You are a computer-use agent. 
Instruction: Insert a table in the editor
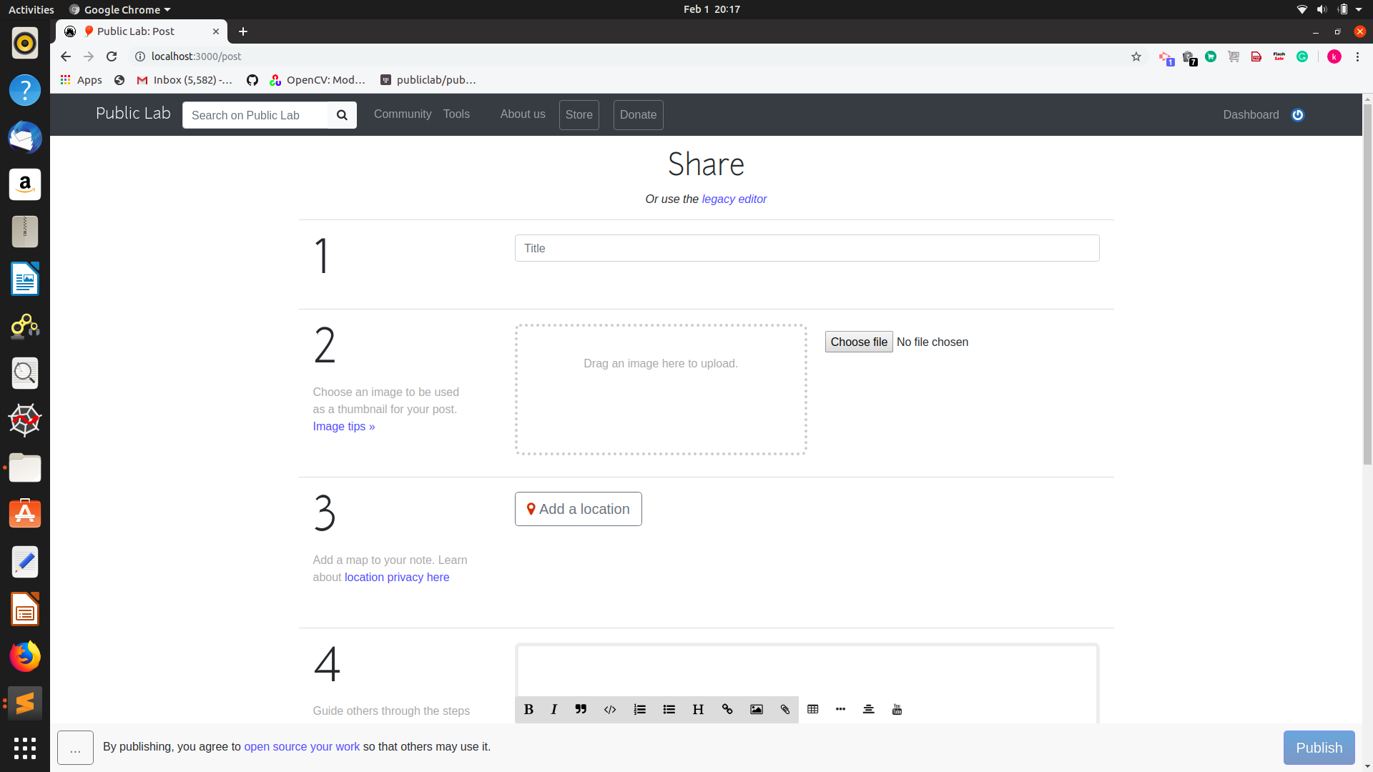[813, 709]
